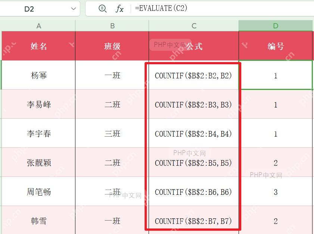314x234 pixels.
Task: Click the 姓名 header cell
Action: pyautogui.click(x=39, y=46)
